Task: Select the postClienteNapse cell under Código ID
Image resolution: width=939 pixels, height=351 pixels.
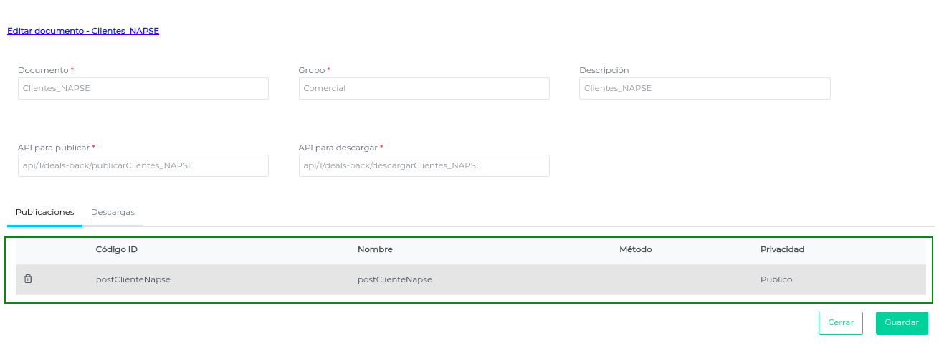Action: click(x=133, y=279)
